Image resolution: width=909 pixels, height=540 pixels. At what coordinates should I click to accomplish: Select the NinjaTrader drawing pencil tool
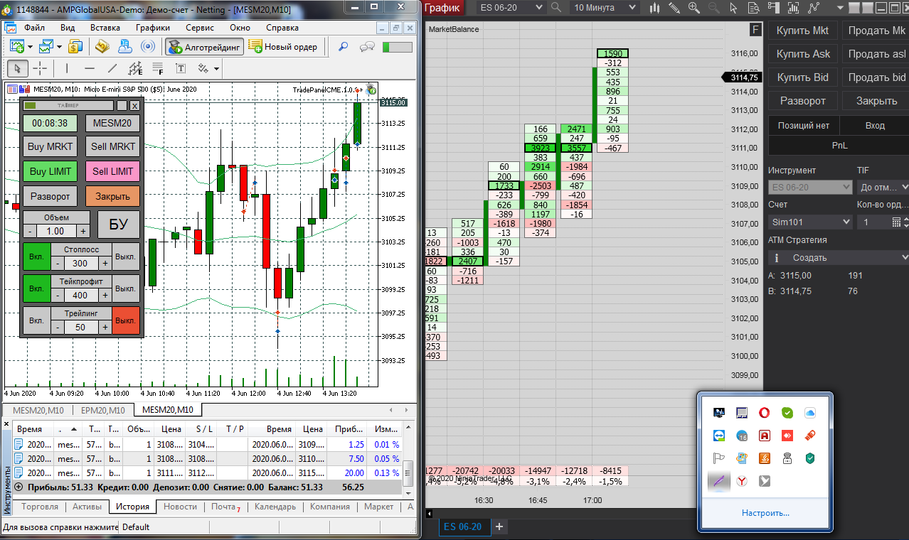(x=674, y=8)
